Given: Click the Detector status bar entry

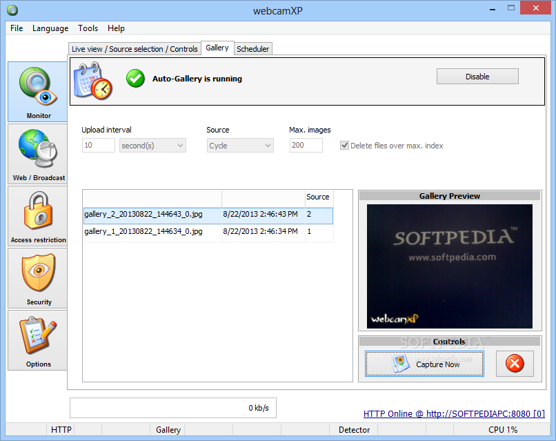Looking at the screenshot, I should click(x=354, y=430).
